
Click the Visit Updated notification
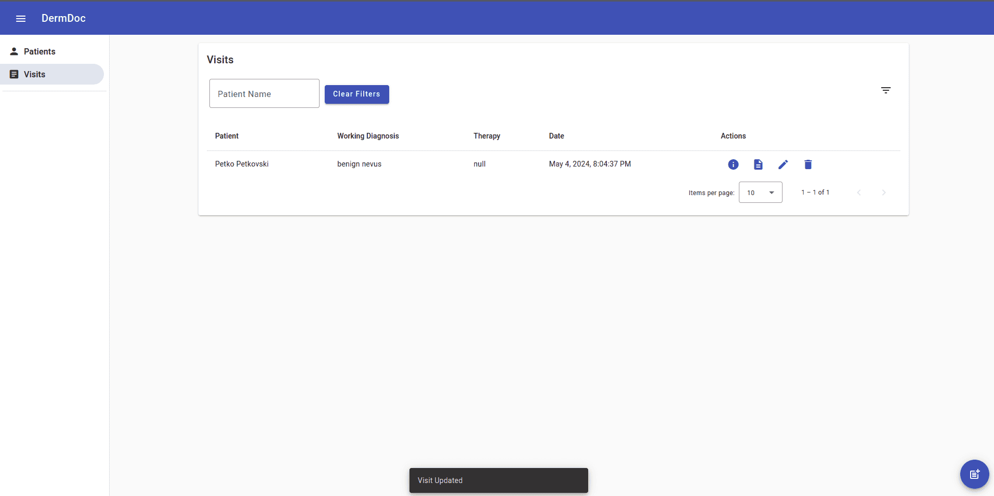coord(498,480)
